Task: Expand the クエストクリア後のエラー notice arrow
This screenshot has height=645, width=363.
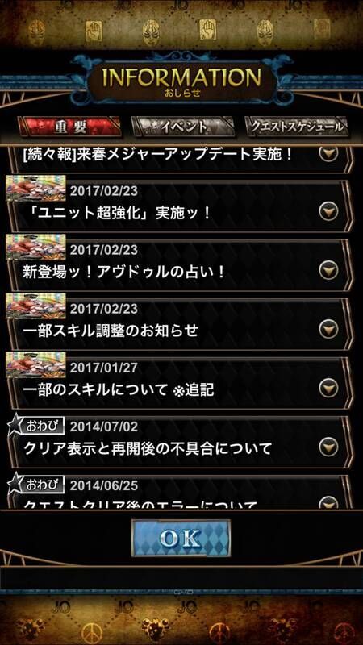Action: coord(328,502)
